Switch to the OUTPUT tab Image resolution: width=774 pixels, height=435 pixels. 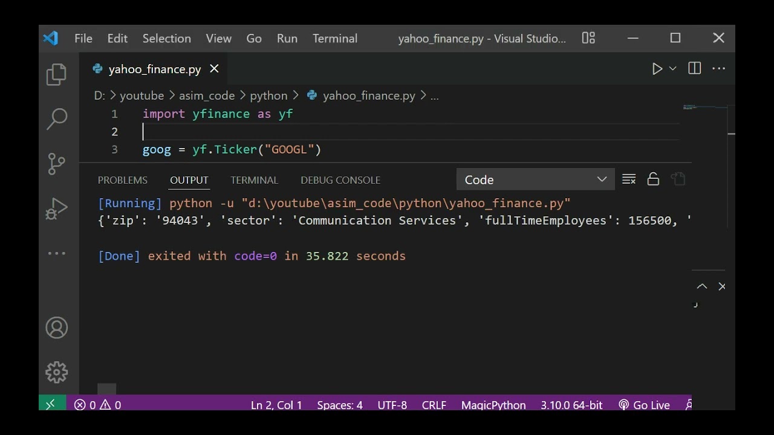(189, 180)
